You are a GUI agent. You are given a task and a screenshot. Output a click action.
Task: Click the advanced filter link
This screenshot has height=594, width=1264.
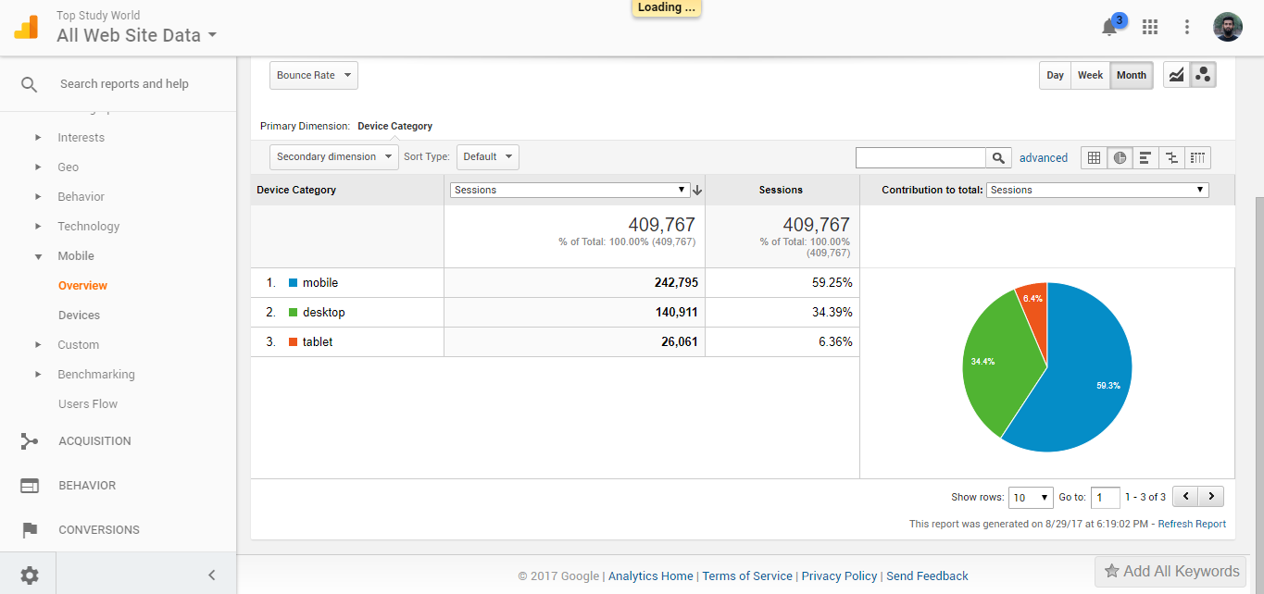point(1044,158)
